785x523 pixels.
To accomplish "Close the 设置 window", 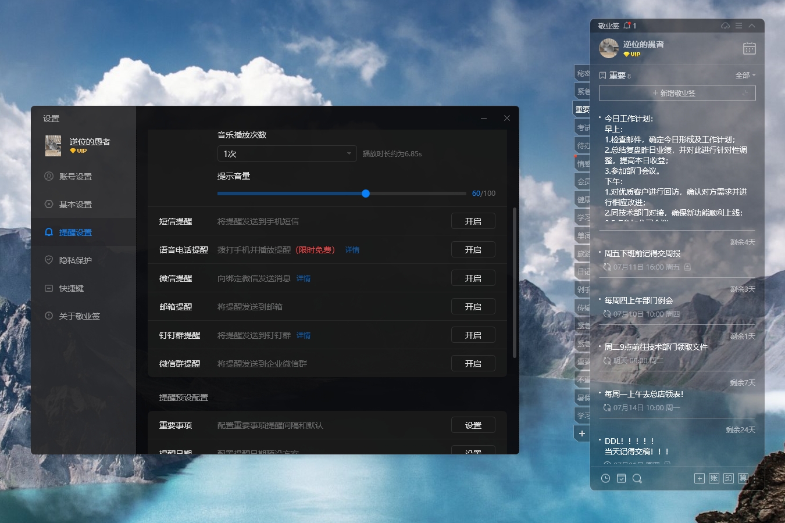I will [x=507, y=118].
